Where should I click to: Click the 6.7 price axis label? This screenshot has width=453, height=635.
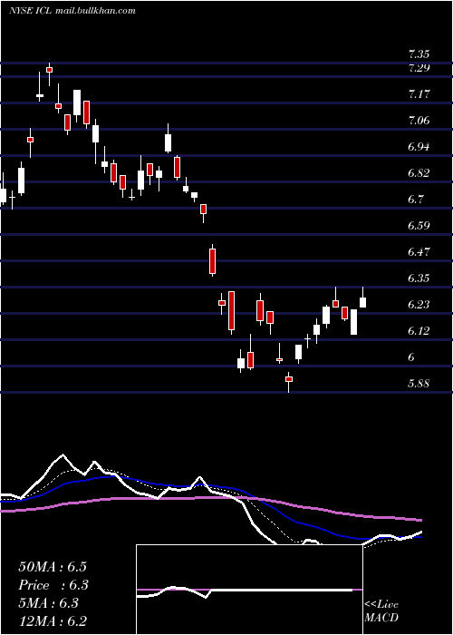[x=416, y=200]
